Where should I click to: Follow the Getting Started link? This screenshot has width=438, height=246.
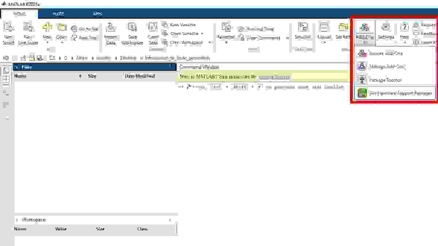point(274,77)
